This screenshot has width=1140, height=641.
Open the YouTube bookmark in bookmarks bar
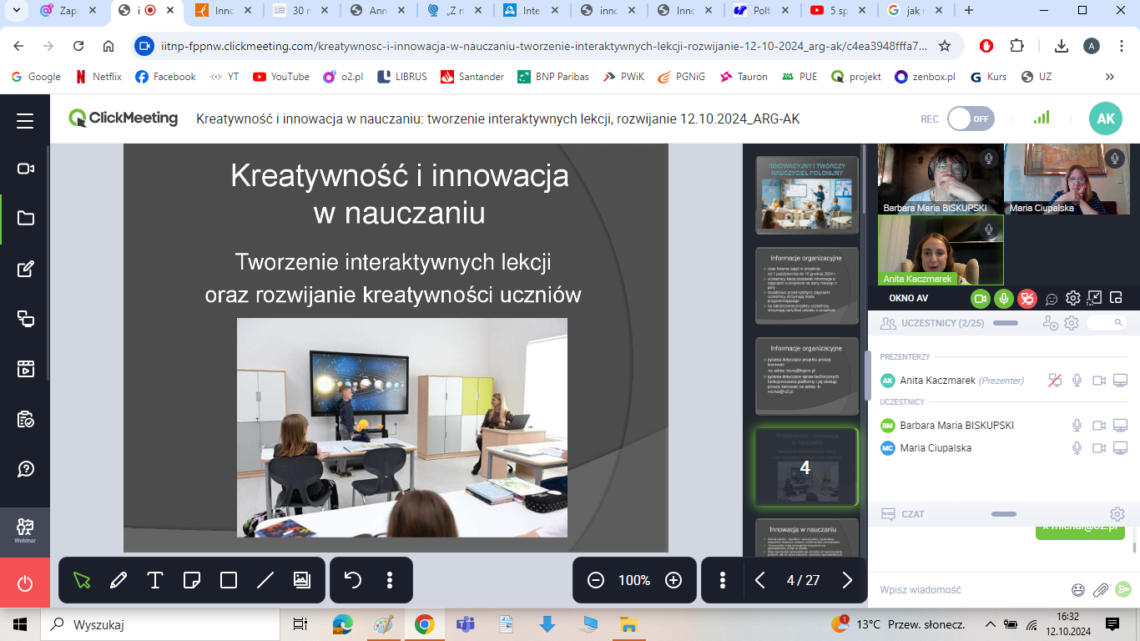pos(280,76)
